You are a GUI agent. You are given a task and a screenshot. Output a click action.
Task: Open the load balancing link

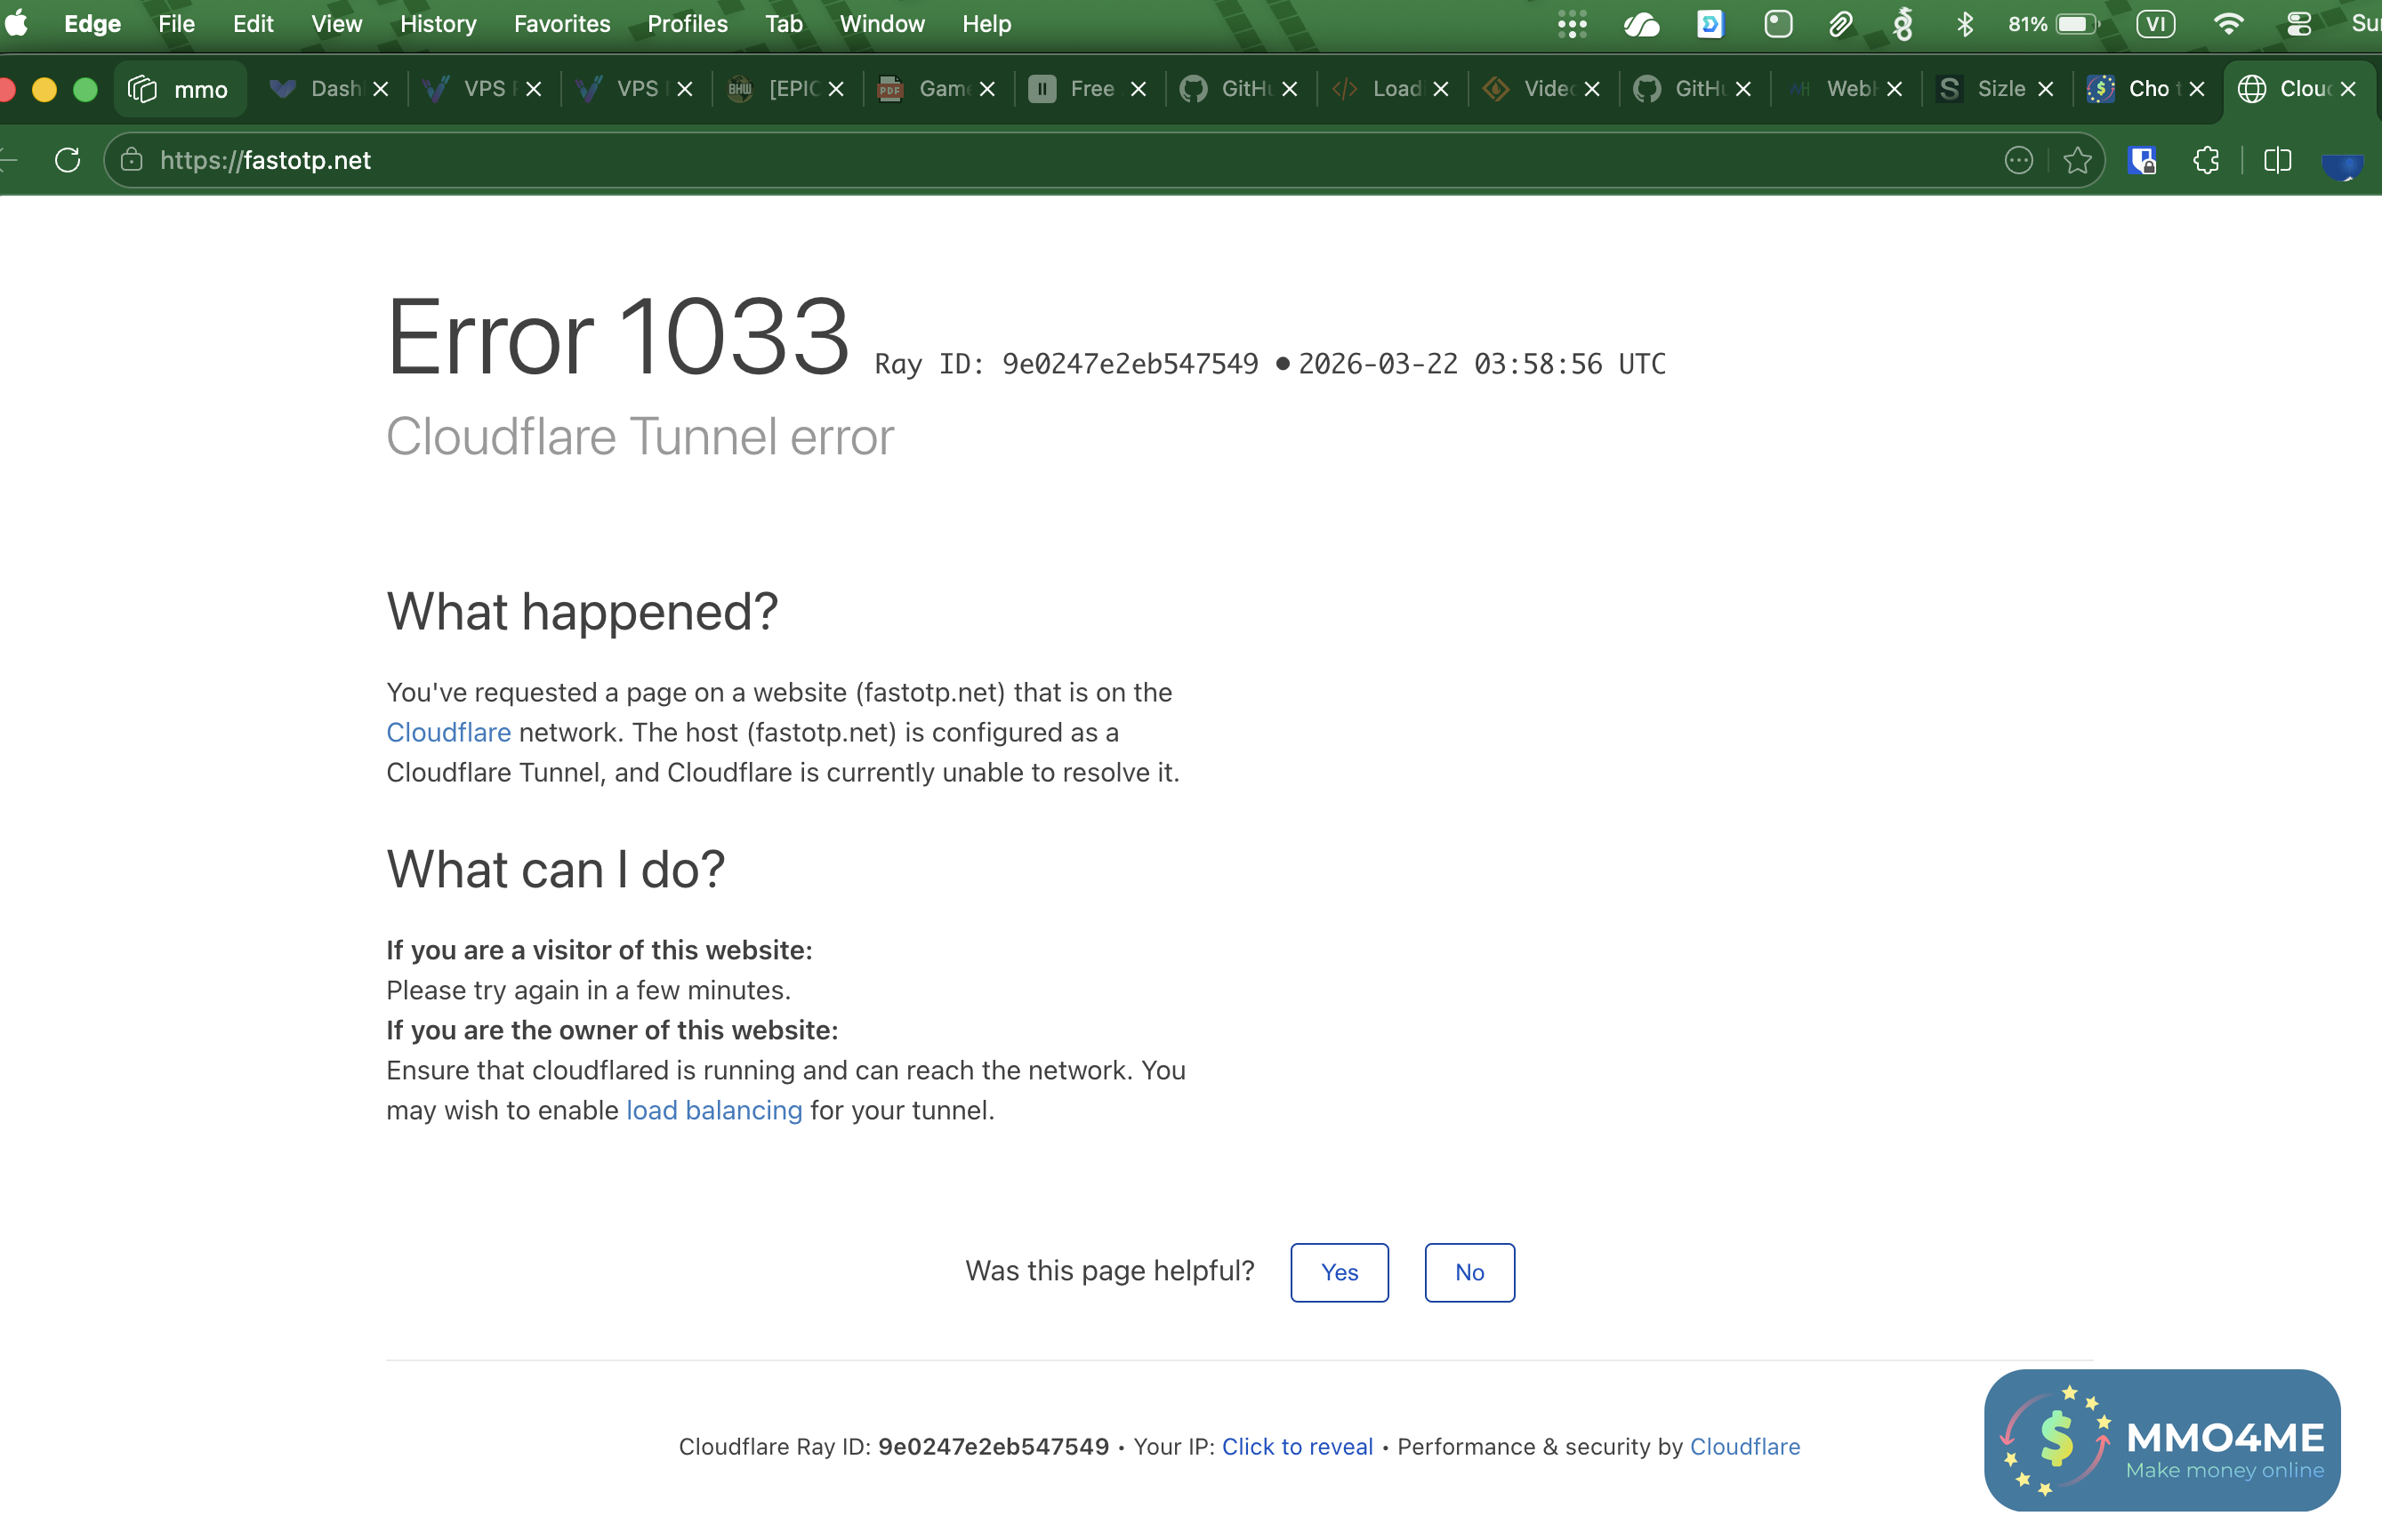(x=713, y=1110)
